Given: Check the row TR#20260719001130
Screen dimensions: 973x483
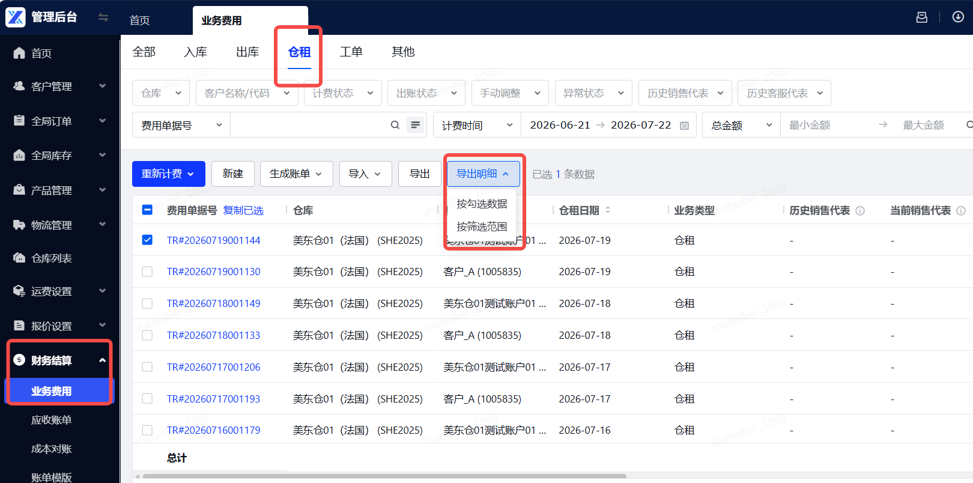Looking at the screenshot, I should (x=147, y=272).
